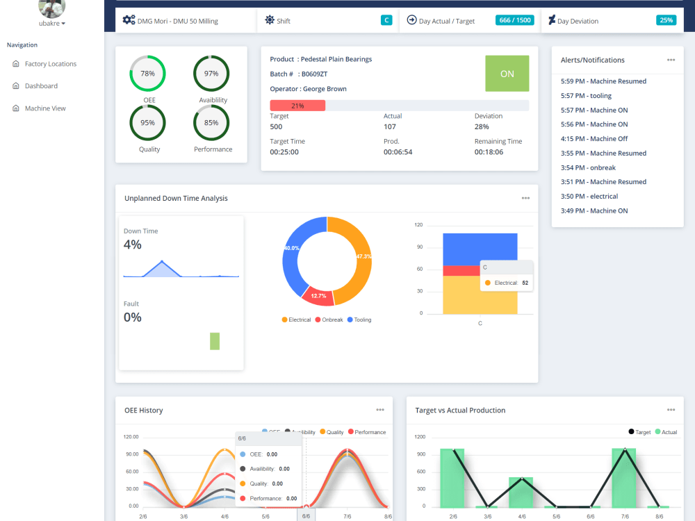Click the 666 / 1500 badge

coord(514,20)
